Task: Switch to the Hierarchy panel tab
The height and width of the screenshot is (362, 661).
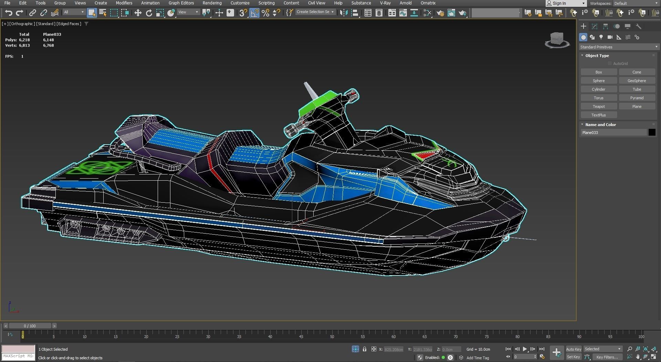Action: coord(606,26)
